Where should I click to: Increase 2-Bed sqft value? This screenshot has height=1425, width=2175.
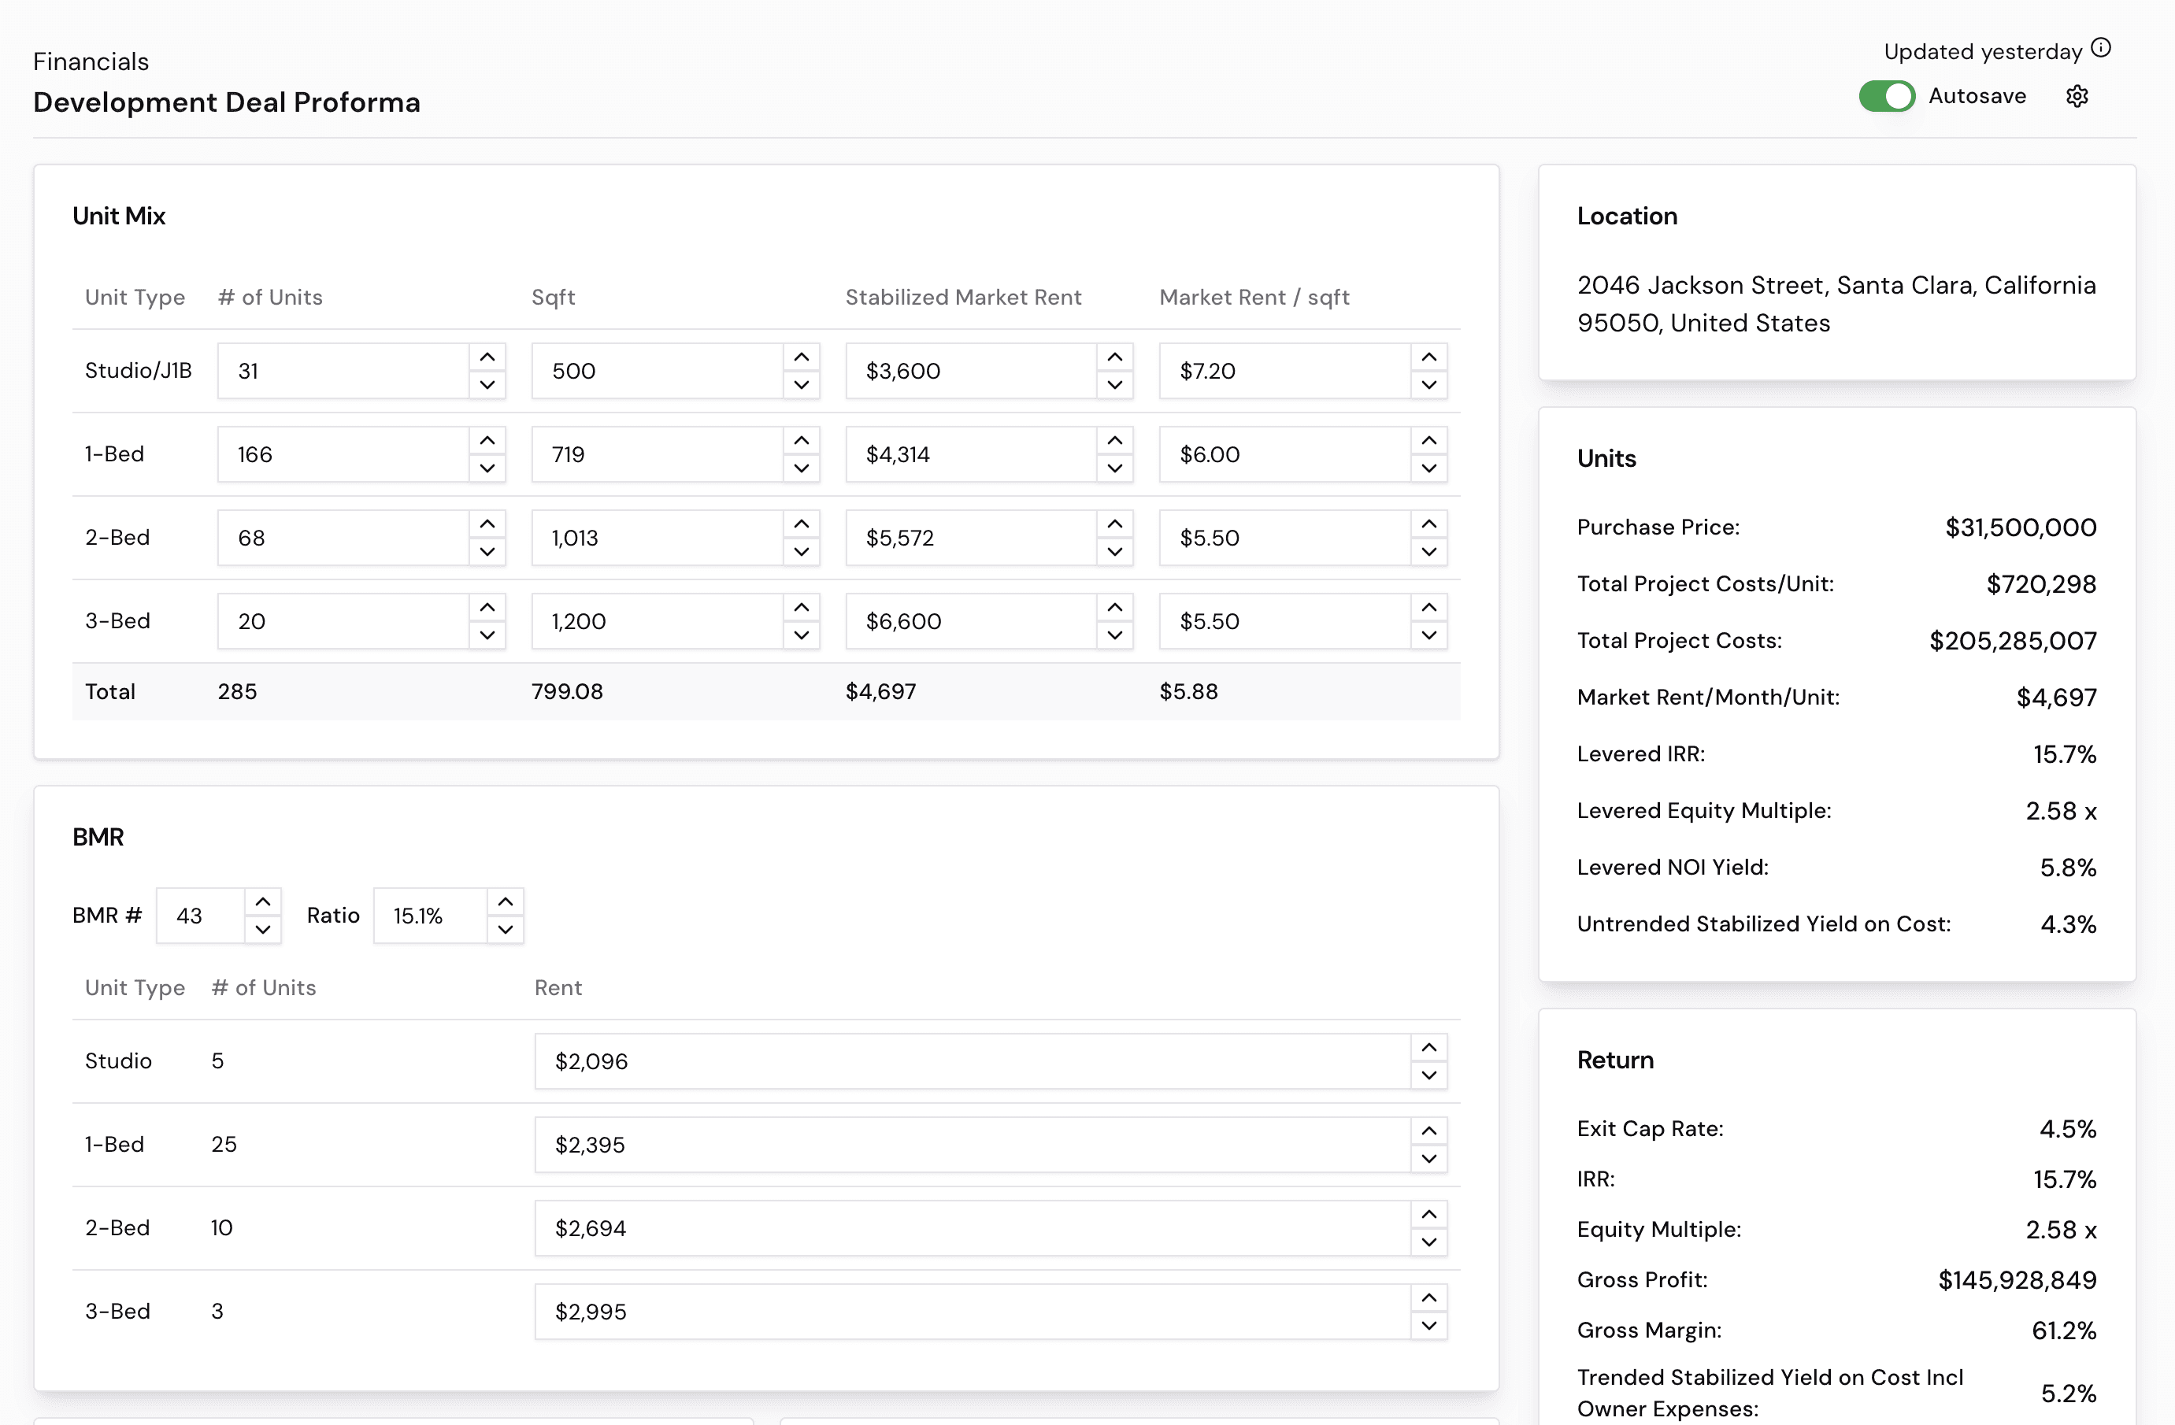[x=802, y=524]
